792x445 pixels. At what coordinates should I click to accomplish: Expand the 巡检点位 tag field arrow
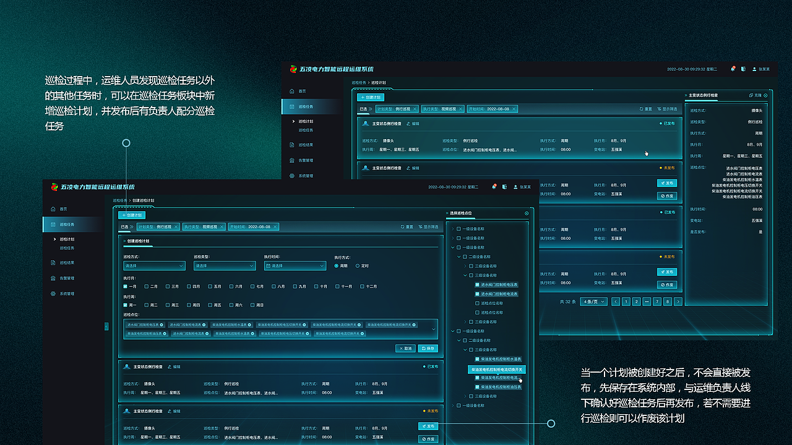point(433,329)
